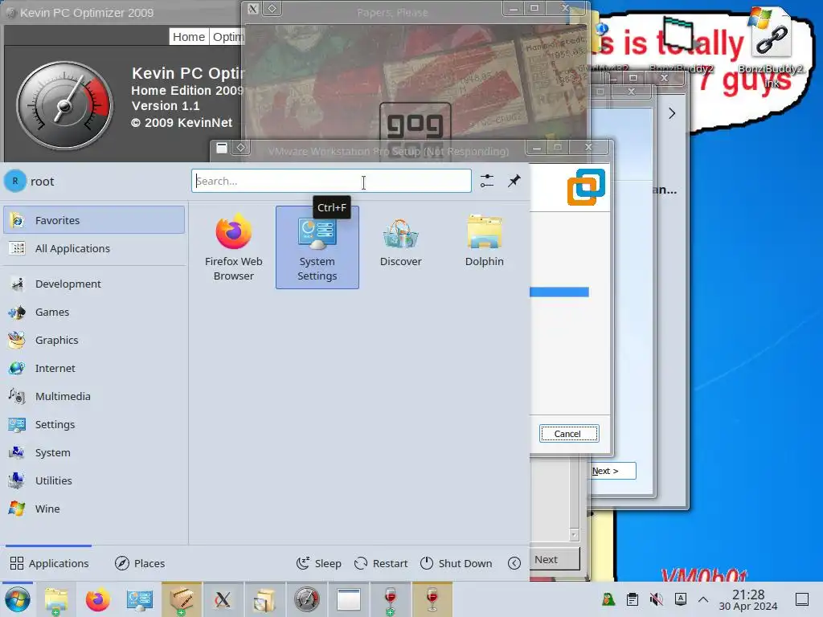Open the Internet category
The width and height of the screenshot is (823, 617).
[x=94, y=368]
